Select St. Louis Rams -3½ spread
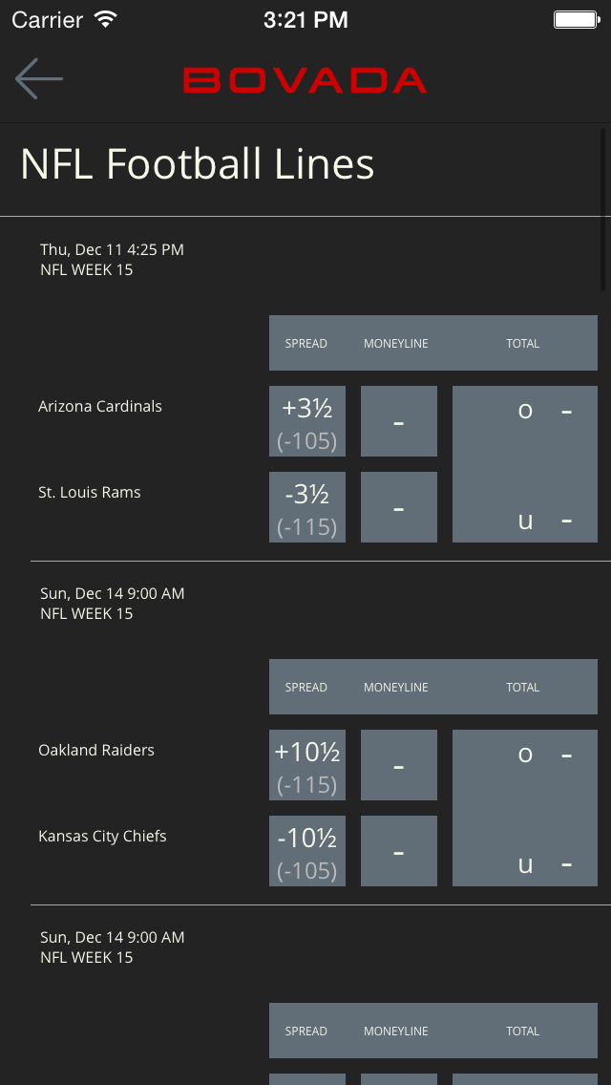The height and width of the screenshot is (1085, 611). 306,507
